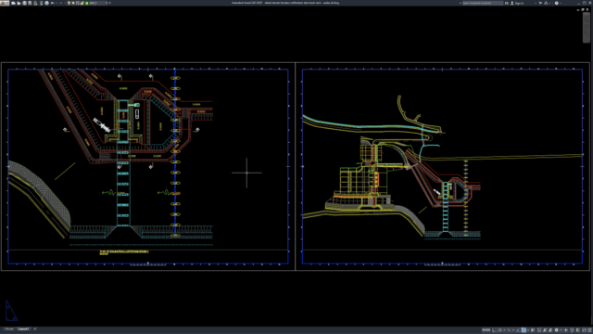
Task: Click the New drawing icon
Action: (13, 3)
